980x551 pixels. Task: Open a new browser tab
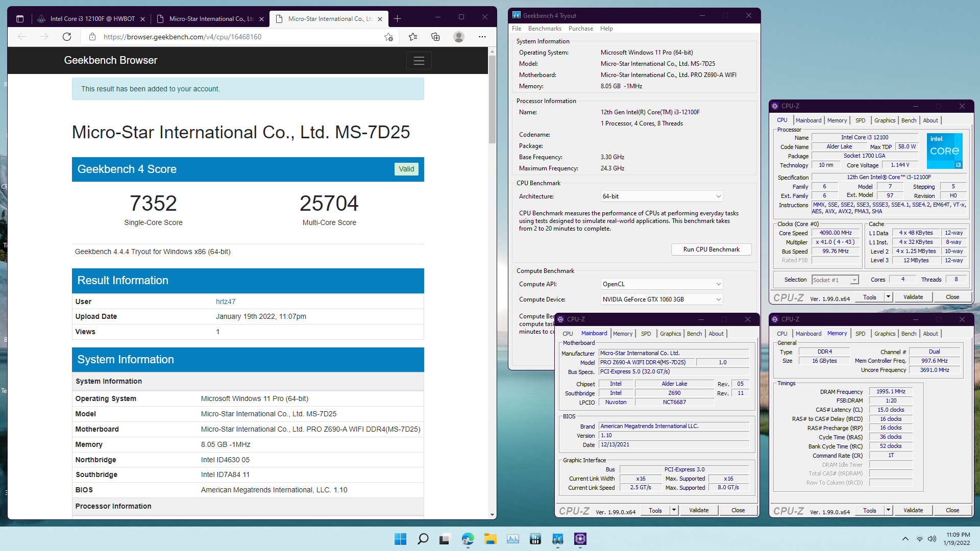[x=398, y=19]
